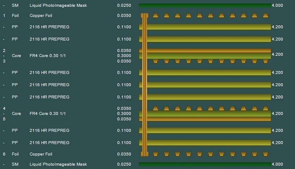Click the Core label between layers 2 and 3
Viewport: 295px width, 169px height.
point(17,56)
